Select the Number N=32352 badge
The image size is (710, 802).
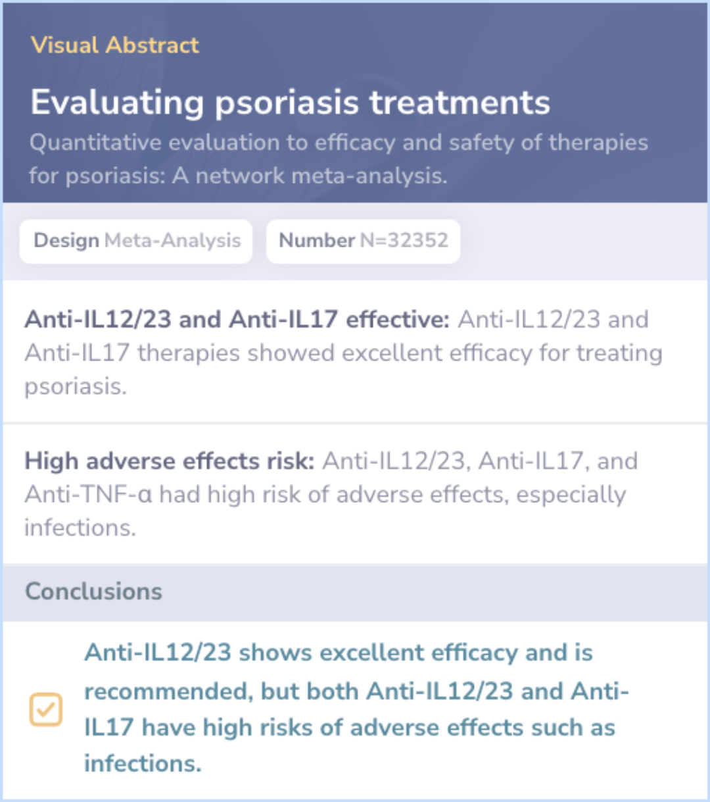click(363, 241)
